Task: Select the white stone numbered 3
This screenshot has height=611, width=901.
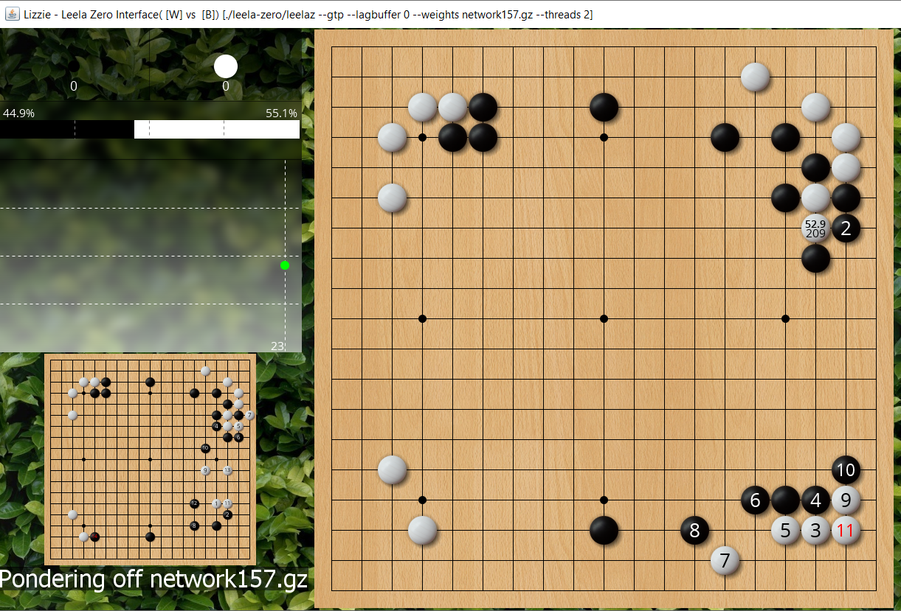Action: 815,530
